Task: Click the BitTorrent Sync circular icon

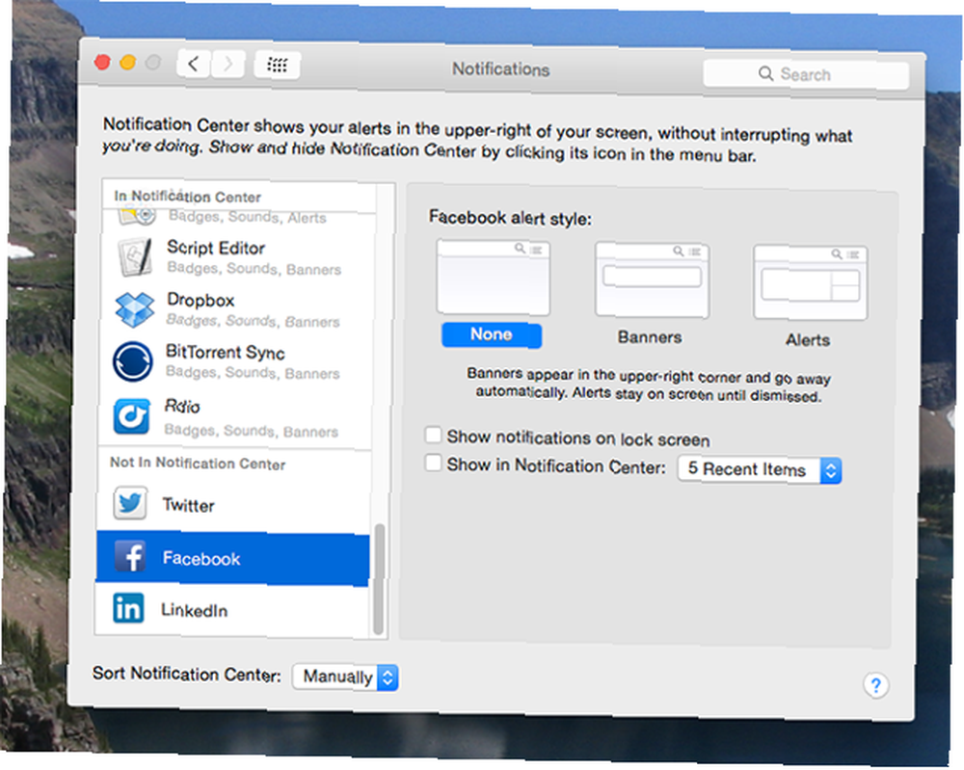Action: click(133, 361)
